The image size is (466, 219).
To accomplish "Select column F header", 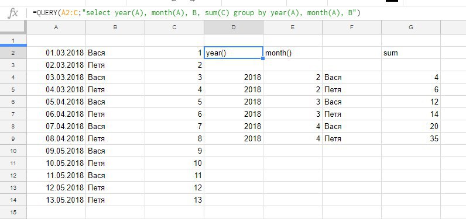I will 352,27.
